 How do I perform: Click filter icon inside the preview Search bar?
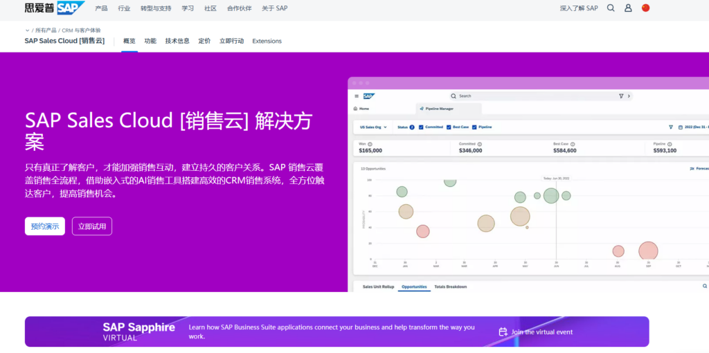click(x=621, y=96)
